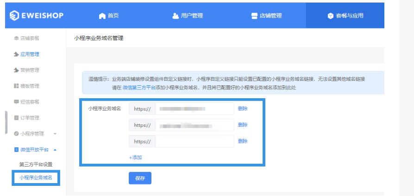Click the list icon beside 订单管理
The width and height of the screenshot is (414, 196).
click(16, 118)
